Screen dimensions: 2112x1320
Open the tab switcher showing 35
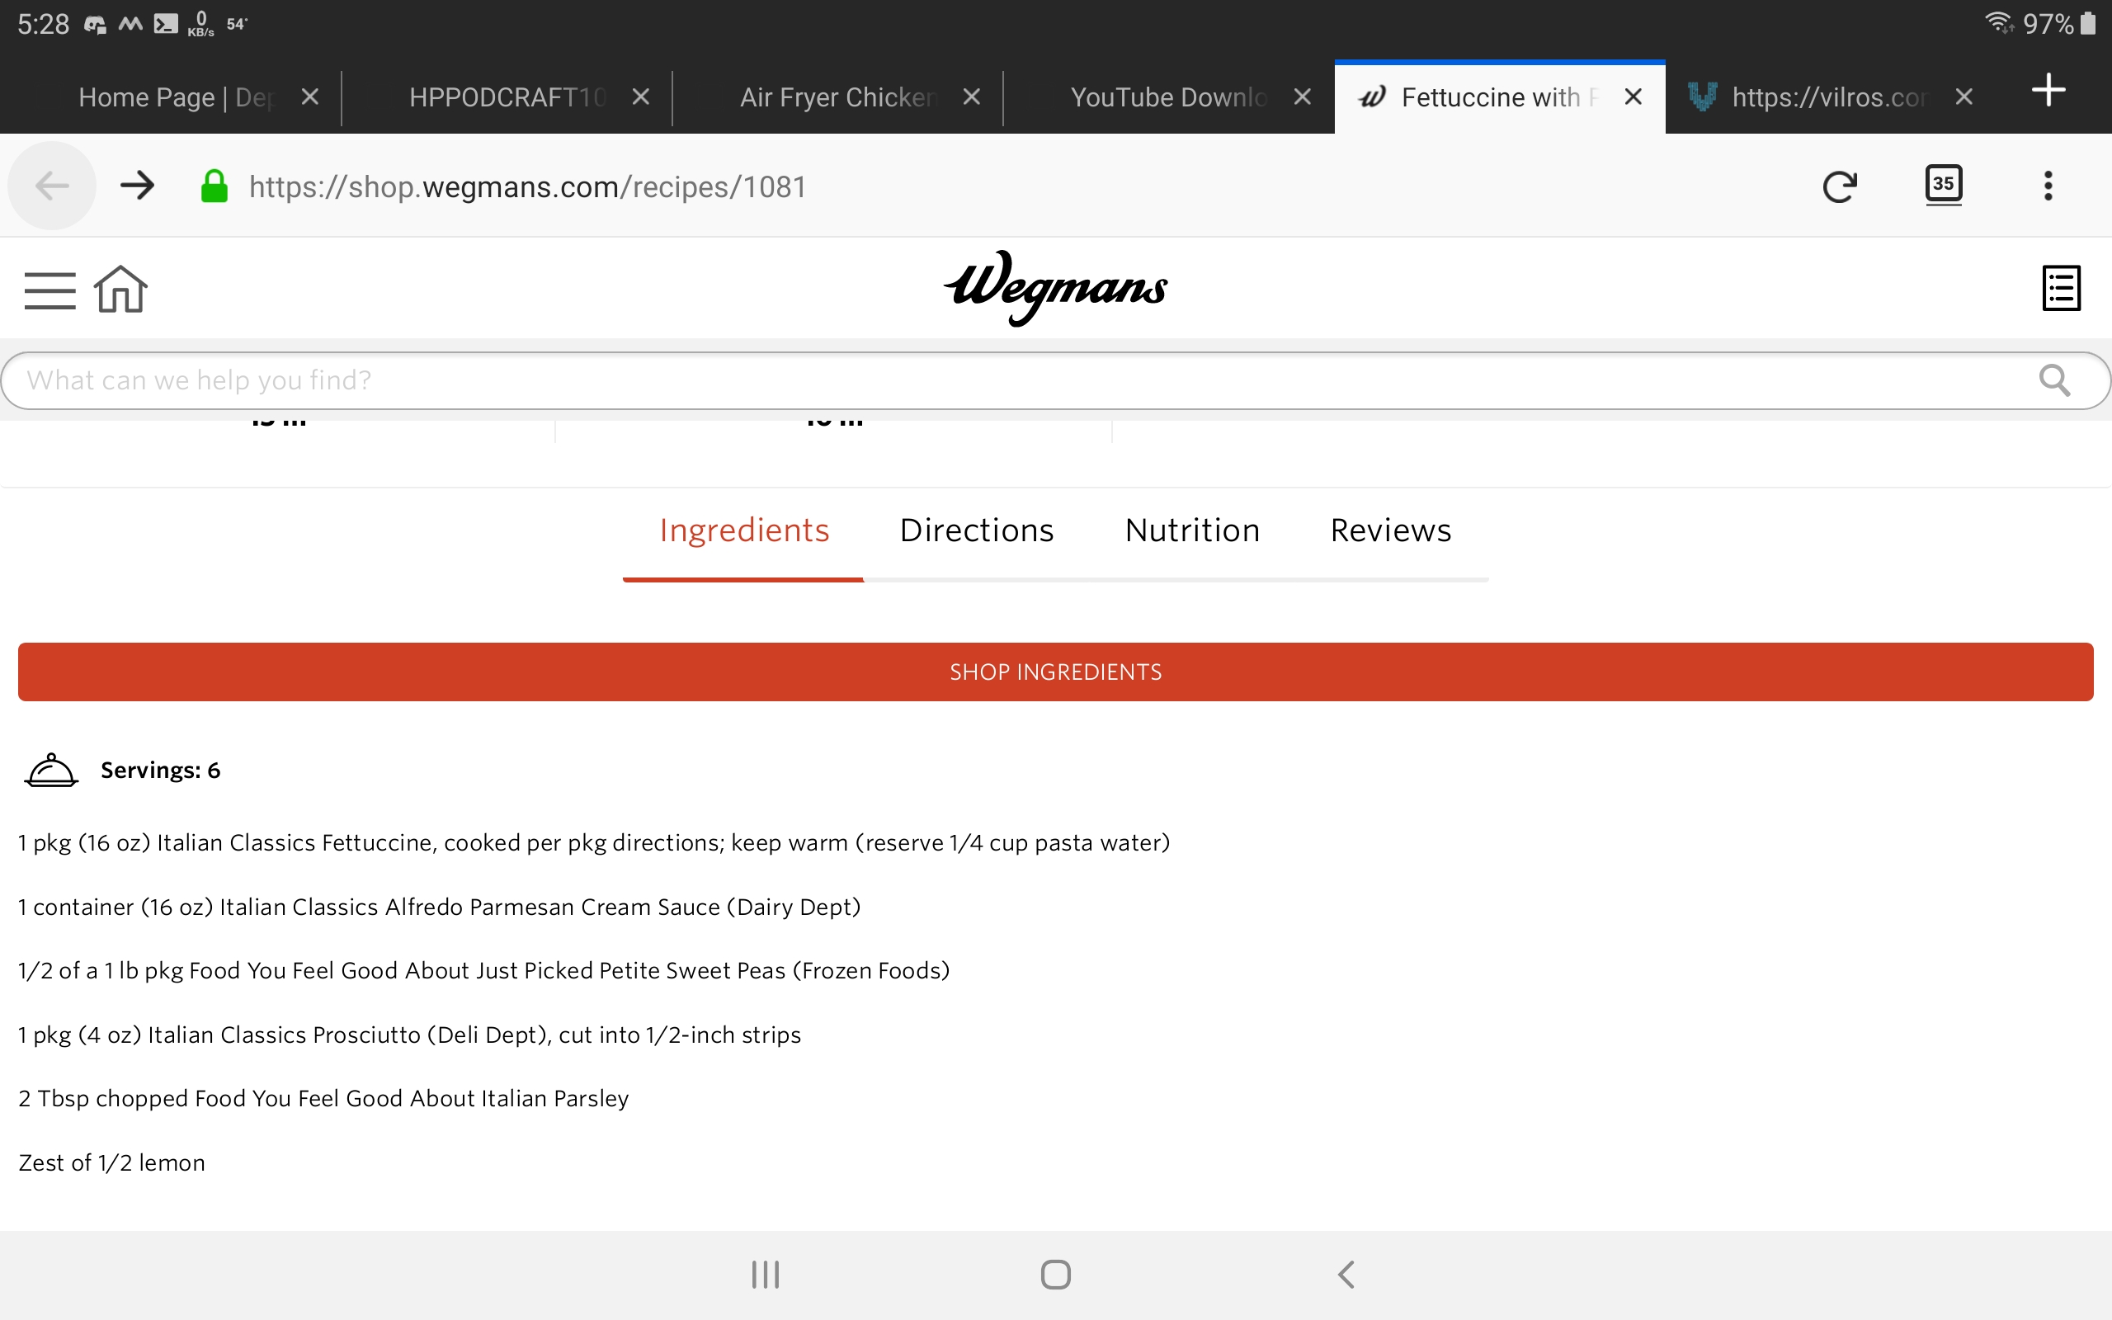pyautogui.click(x=1944, y=185)
